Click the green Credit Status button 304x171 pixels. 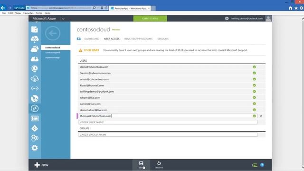coord(150,19)
